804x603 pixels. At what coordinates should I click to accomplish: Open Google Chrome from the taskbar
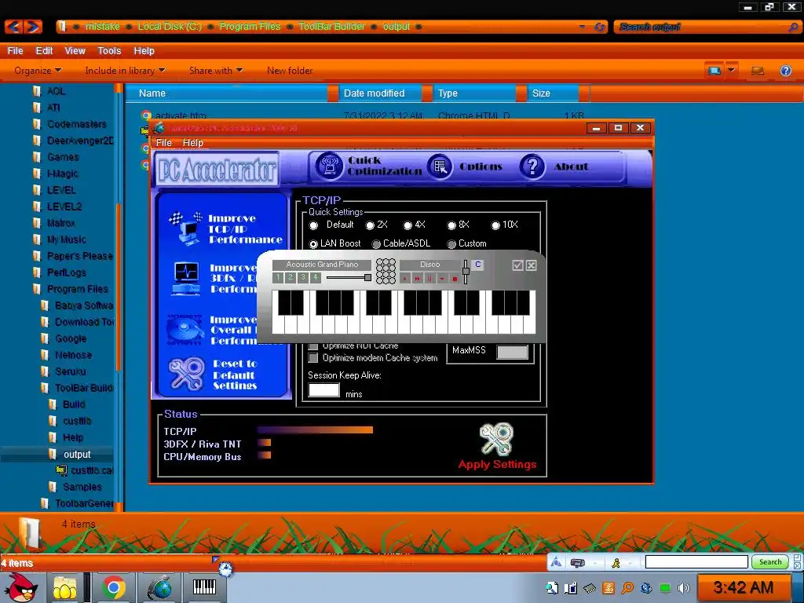tap(113, 587)
